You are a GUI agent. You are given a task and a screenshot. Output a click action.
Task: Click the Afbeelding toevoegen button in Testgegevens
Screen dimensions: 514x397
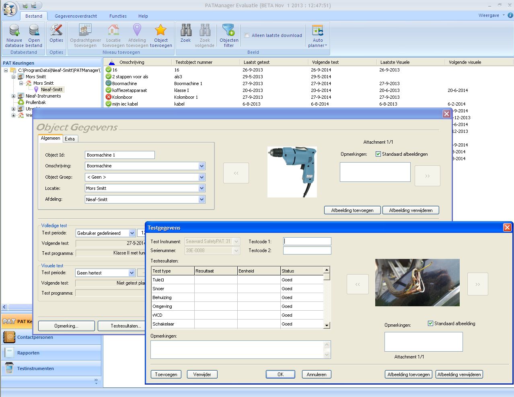click(408, 375)
